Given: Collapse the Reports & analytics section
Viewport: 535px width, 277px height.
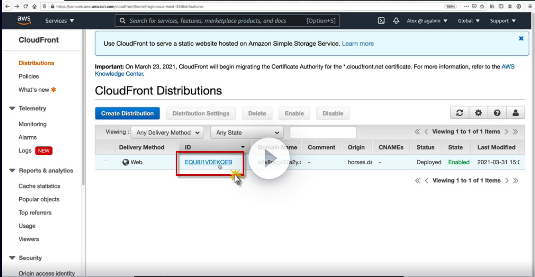Looking at the screenshot, I should pos(12,171).
